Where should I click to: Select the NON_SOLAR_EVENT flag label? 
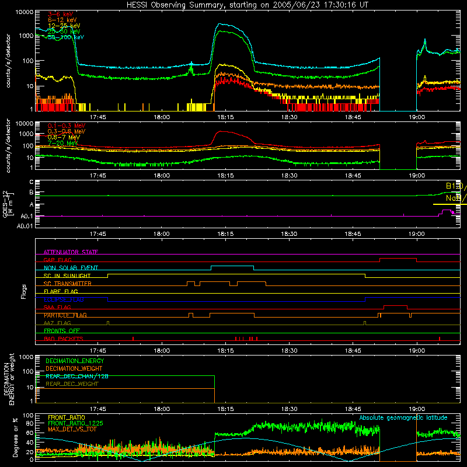(x=71, y=268)
